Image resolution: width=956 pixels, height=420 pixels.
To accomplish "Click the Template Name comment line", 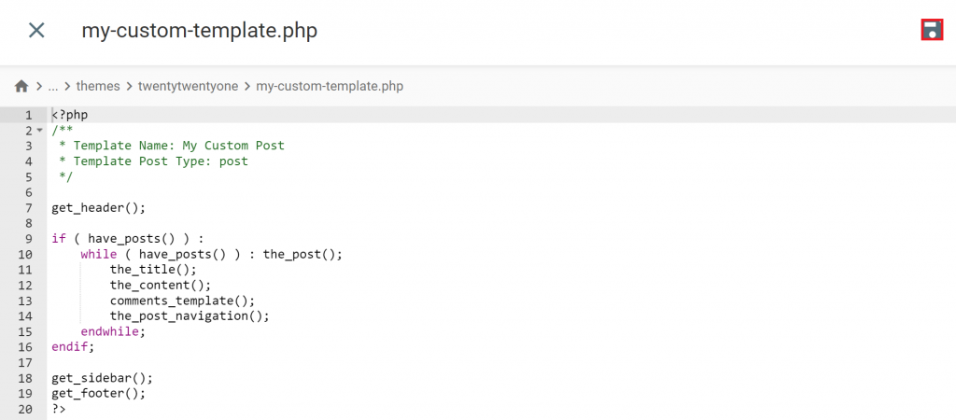I will coord(177,146).
